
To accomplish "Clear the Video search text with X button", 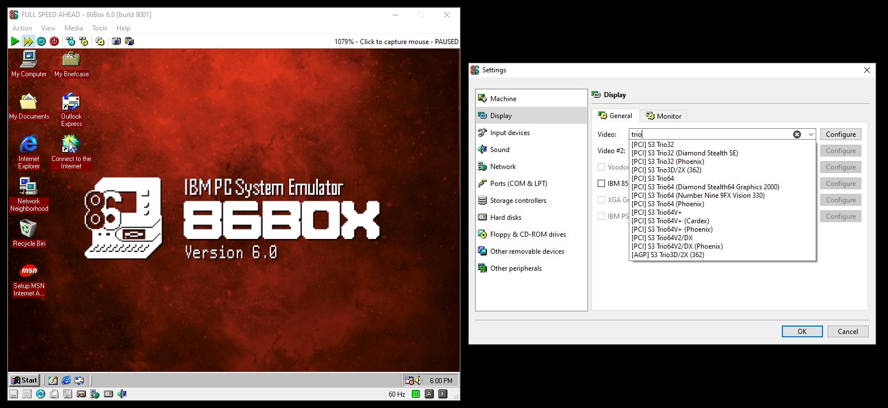I will point(797,134).
